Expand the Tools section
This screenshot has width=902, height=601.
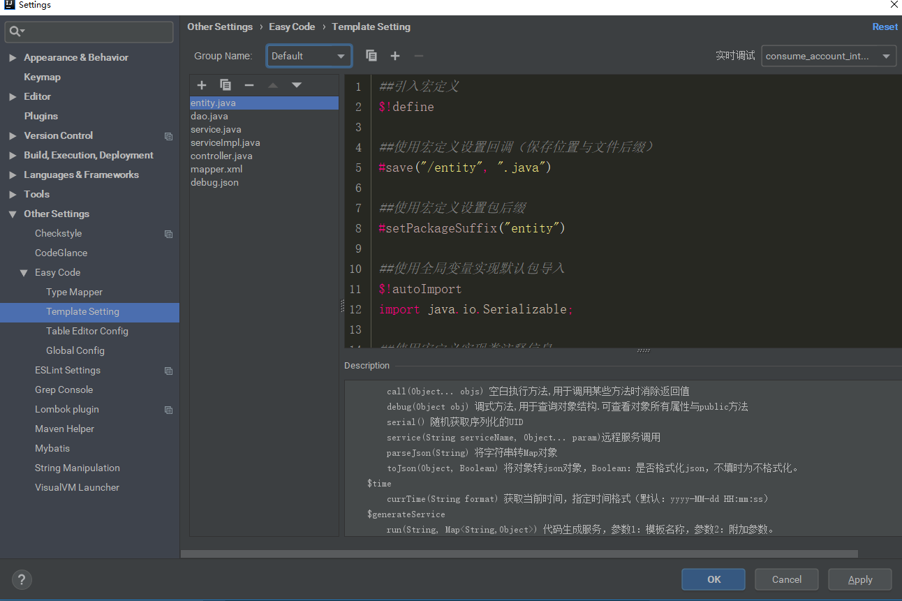pos(13,195)
